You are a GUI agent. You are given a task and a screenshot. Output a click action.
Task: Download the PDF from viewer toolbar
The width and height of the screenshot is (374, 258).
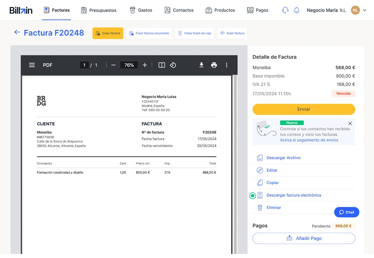(x=202, y=65)
